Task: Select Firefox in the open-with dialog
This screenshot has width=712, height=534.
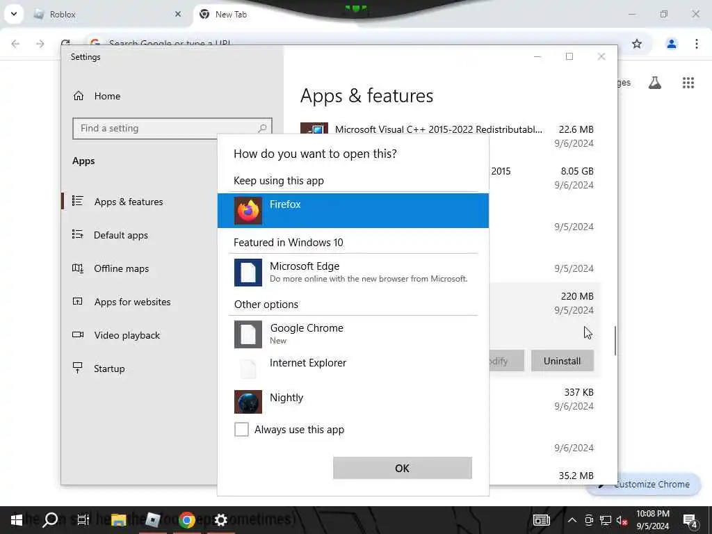Action: click(353, 211)
